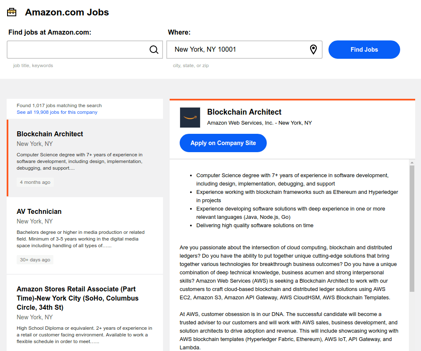Click the location pin icon
The height and width of the screenshot is (351, 421).
(313, 50)
